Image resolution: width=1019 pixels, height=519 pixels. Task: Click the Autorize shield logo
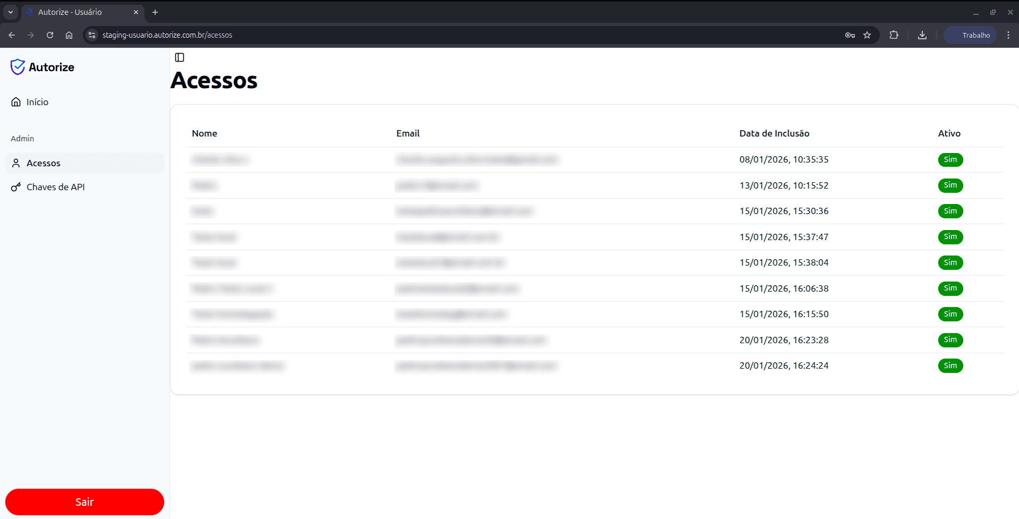click(18, 67)
